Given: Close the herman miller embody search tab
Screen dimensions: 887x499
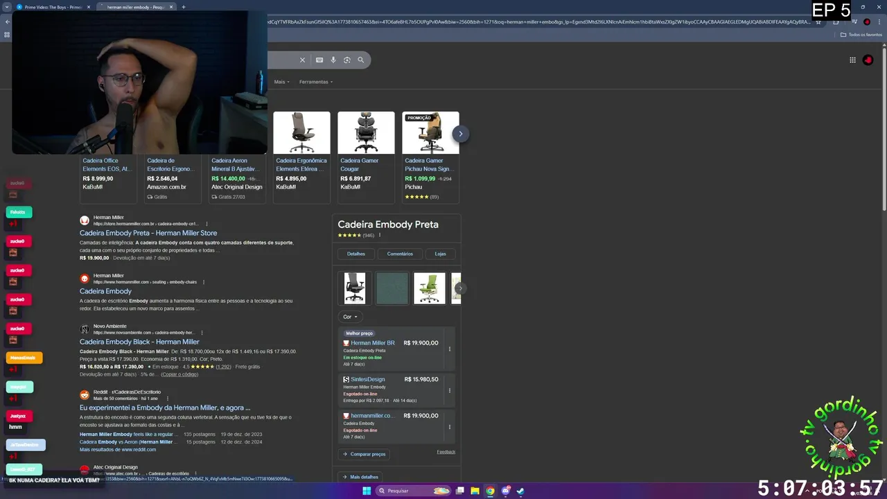Looking at the screenshot, I should (x=171, y=7).
